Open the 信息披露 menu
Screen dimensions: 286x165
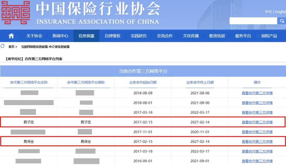(x=86, y=36)
